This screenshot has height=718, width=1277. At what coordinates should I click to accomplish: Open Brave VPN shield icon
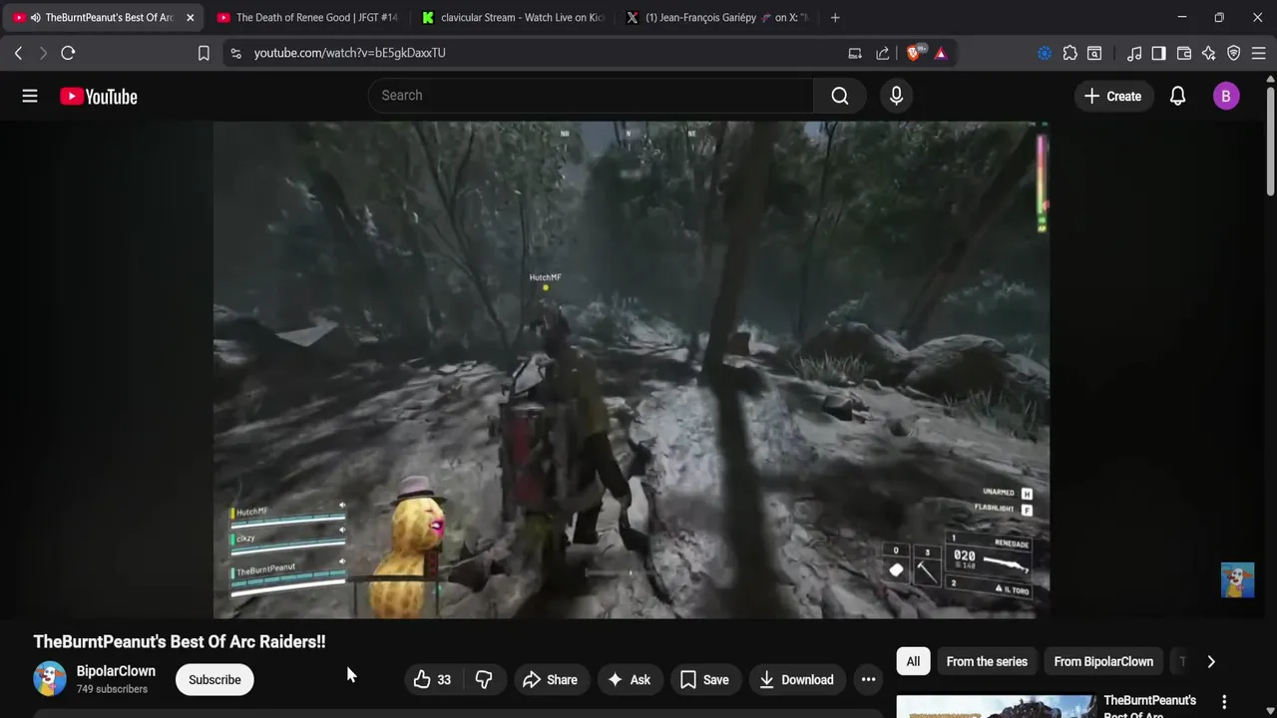[1234, 53]
